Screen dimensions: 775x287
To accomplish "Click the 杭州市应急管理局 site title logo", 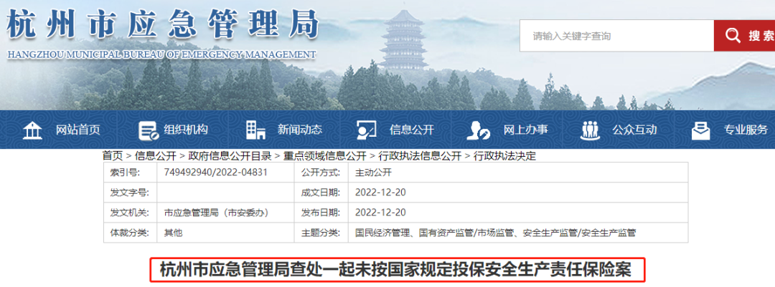I will coord(163,24).
